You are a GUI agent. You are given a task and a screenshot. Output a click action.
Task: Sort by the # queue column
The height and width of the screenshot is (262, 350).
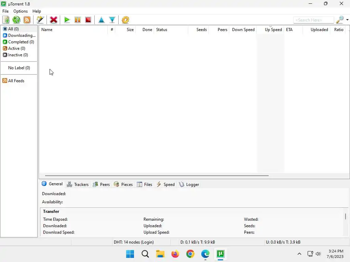pyautogui.click(x=111, y=30)
